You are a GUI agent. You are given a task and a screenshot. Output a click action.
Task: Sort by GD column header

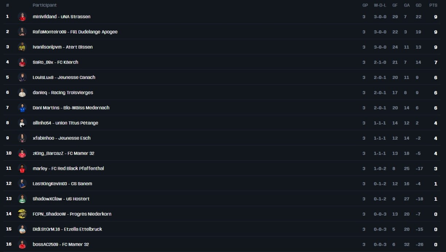418,5
